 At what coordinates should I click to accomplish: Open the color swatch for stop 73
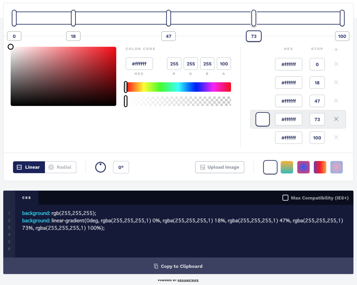point(262,119)
